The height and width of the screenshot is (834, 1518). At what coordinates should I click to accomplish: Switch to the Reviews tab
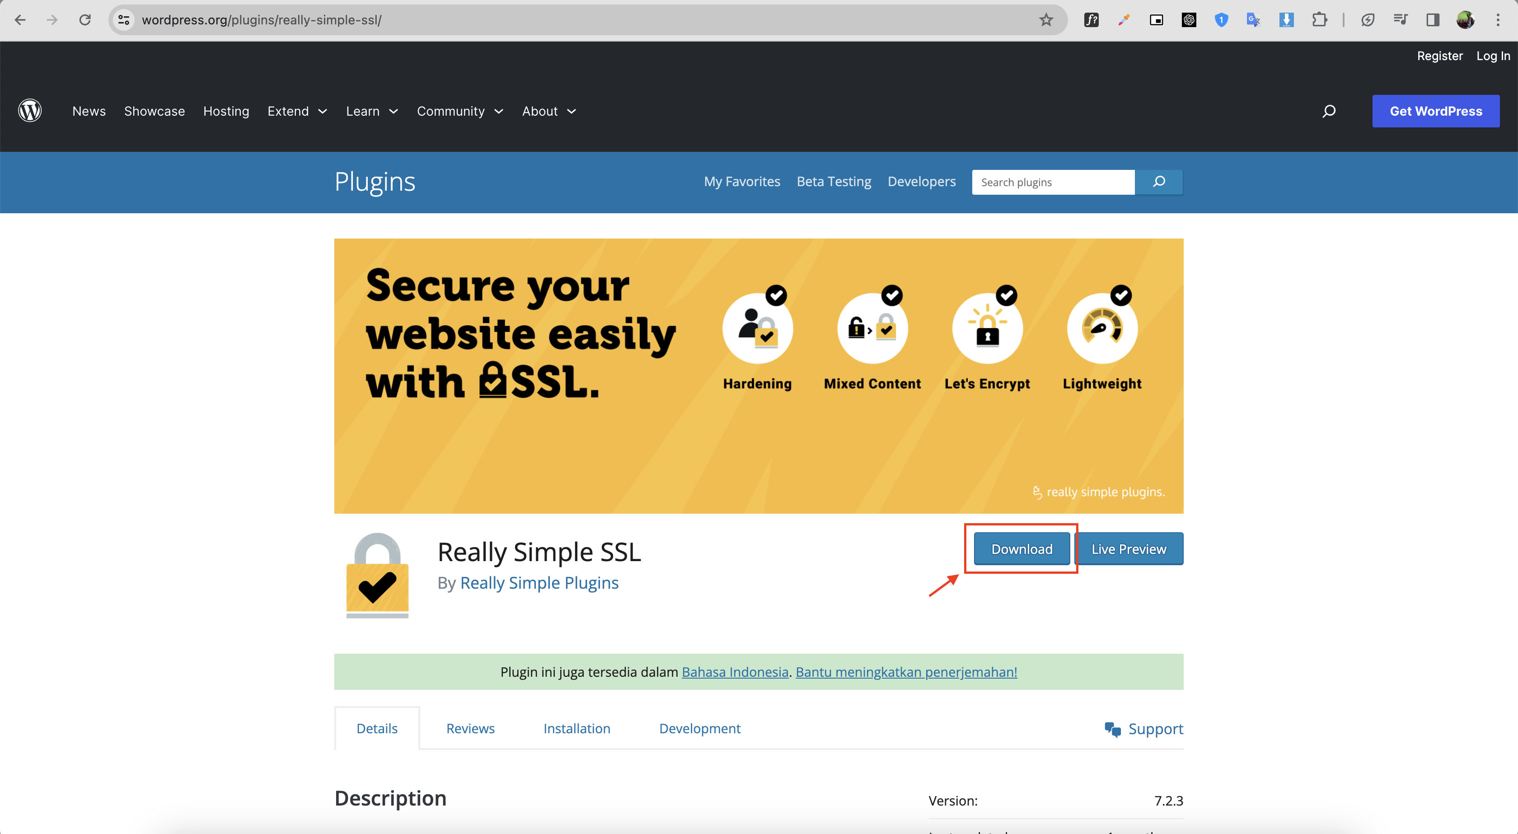click(470, 728)
